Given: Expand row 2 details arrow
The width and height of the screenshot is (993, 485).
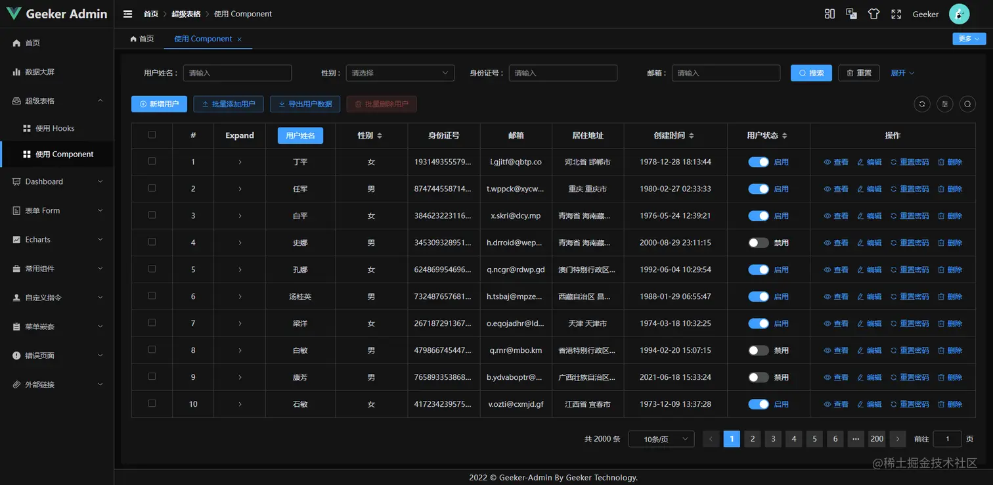Looking at the screenshot, I should coord(240,189).
